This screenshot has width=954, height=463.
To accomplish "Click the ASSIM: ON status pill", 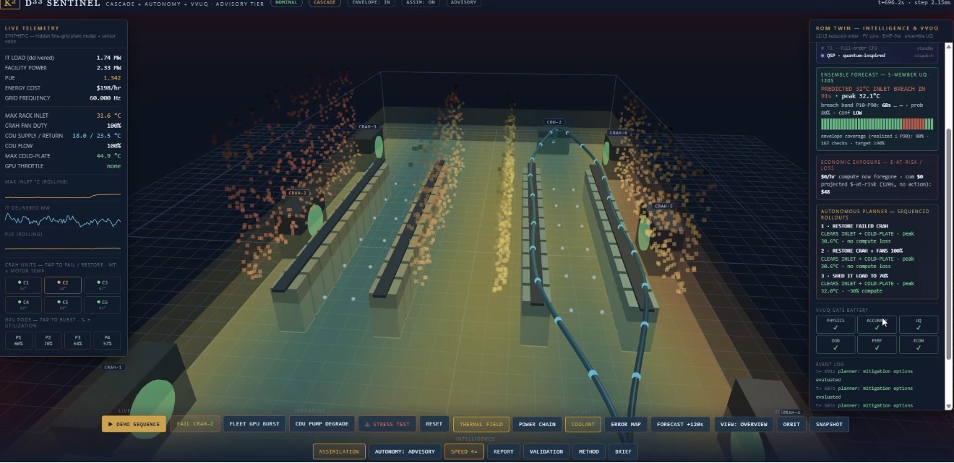I will pos(420,3).
